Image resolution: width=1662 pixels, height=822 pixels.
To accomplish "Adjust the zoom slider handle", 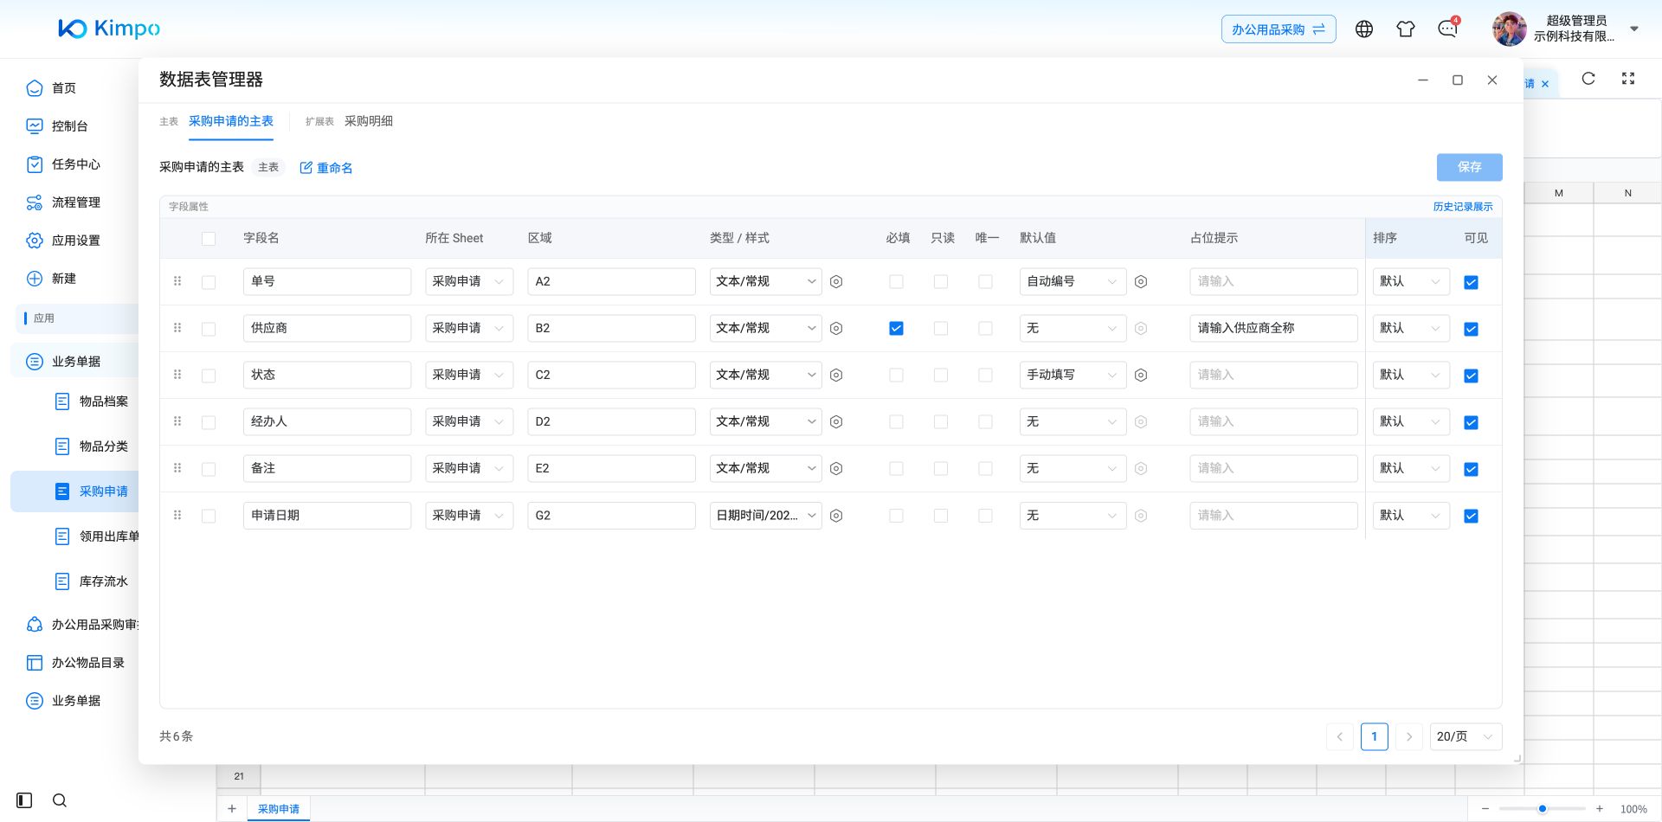I will point(1543,809).
